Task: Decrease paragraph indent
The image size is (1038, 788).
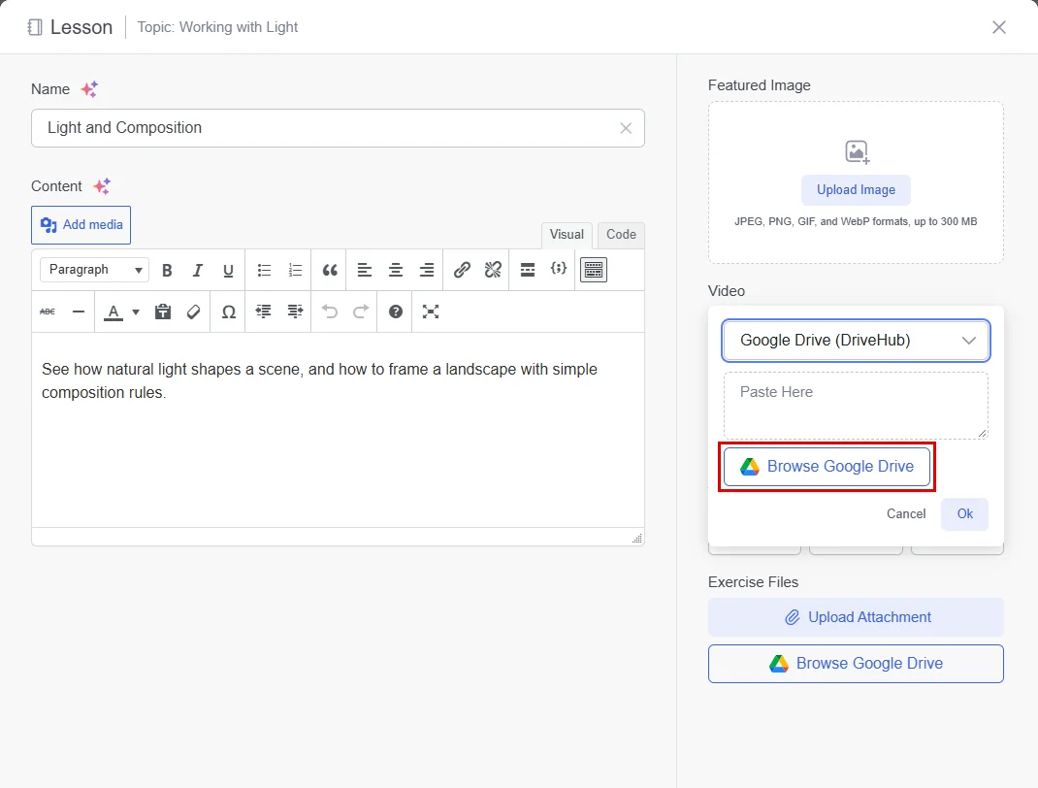Action: 264,312
